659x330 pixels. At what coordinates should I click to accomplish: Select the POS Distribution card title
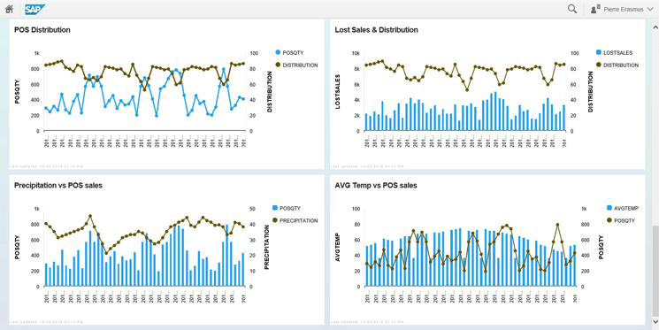42,30
